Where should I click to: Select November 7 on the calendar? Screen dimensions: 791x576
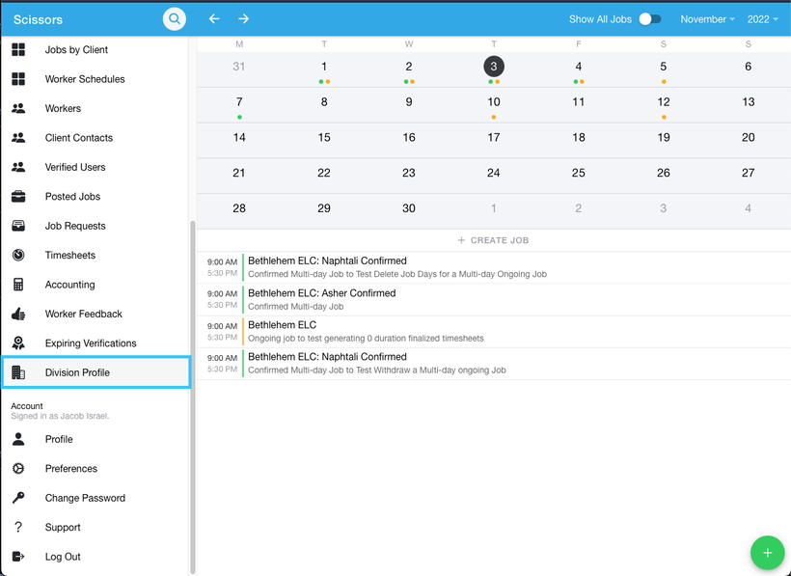coord(239,105)
